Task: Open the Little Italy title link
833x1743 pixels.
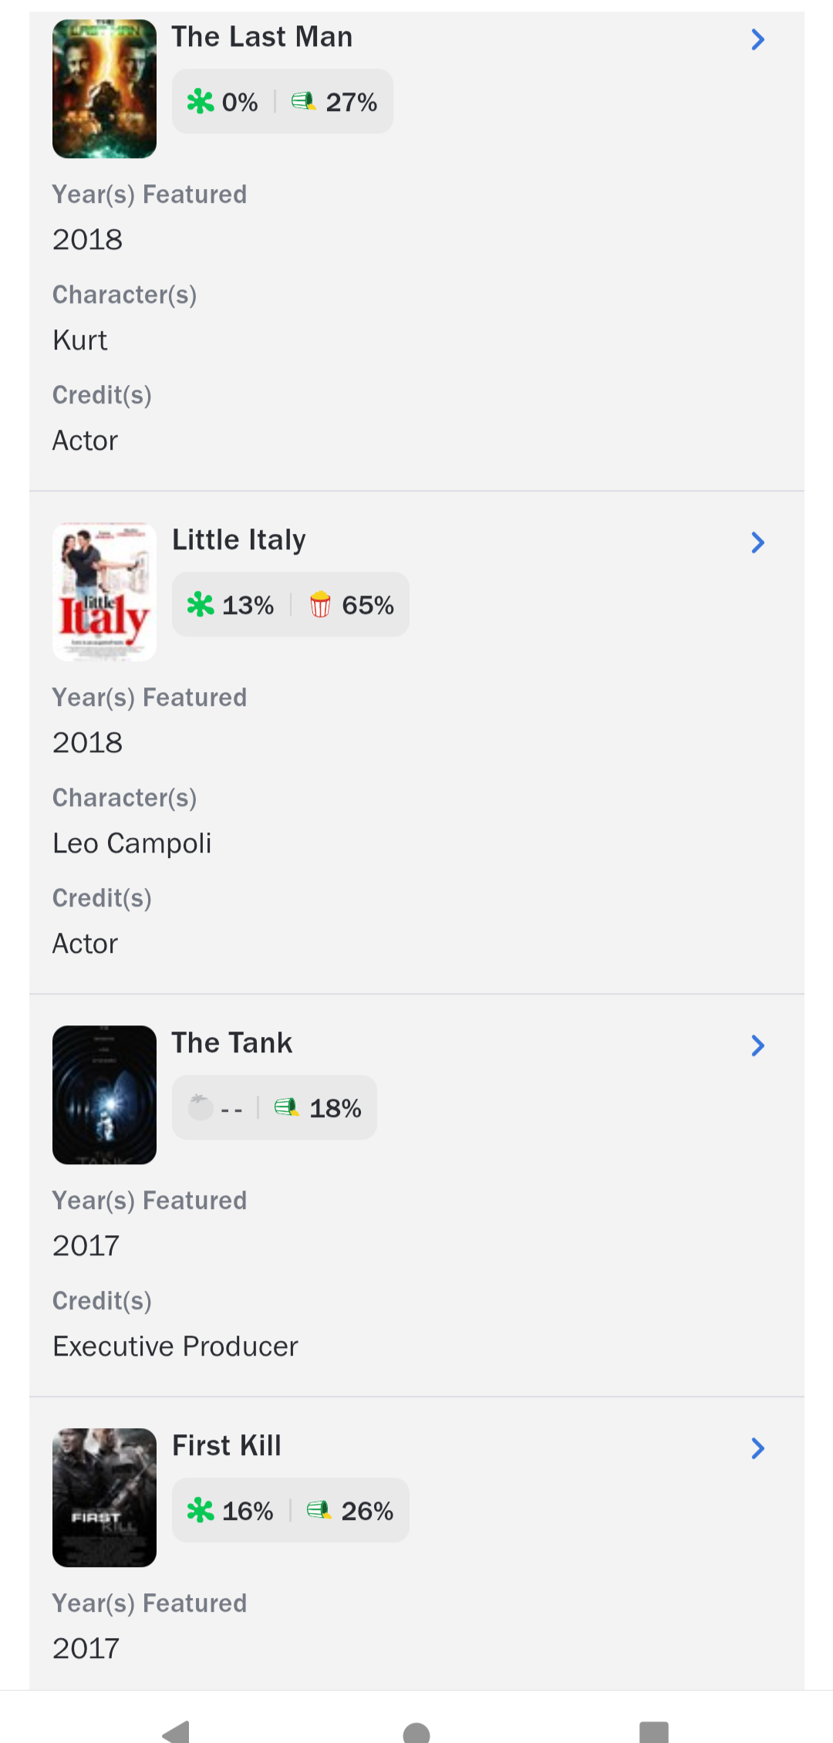Action: 239,540
